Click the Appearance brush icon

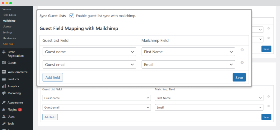4,102
